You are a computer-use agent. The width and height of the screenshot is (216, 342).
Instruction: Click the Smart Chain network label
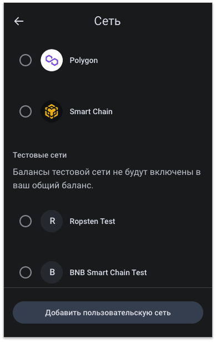91,111
